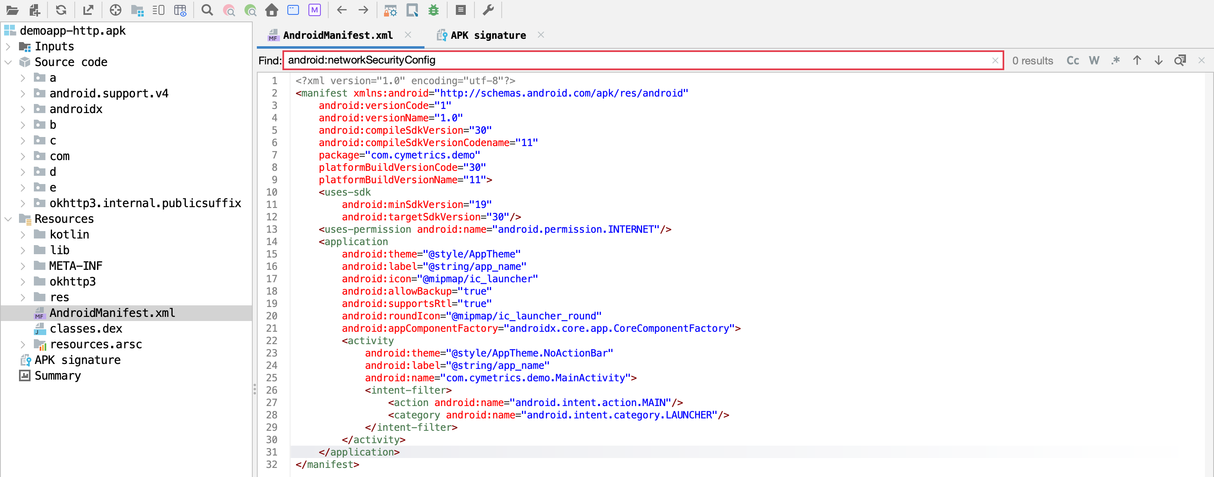Click the export project icon
Screen dimensions: 1214x477
[88, 10]
